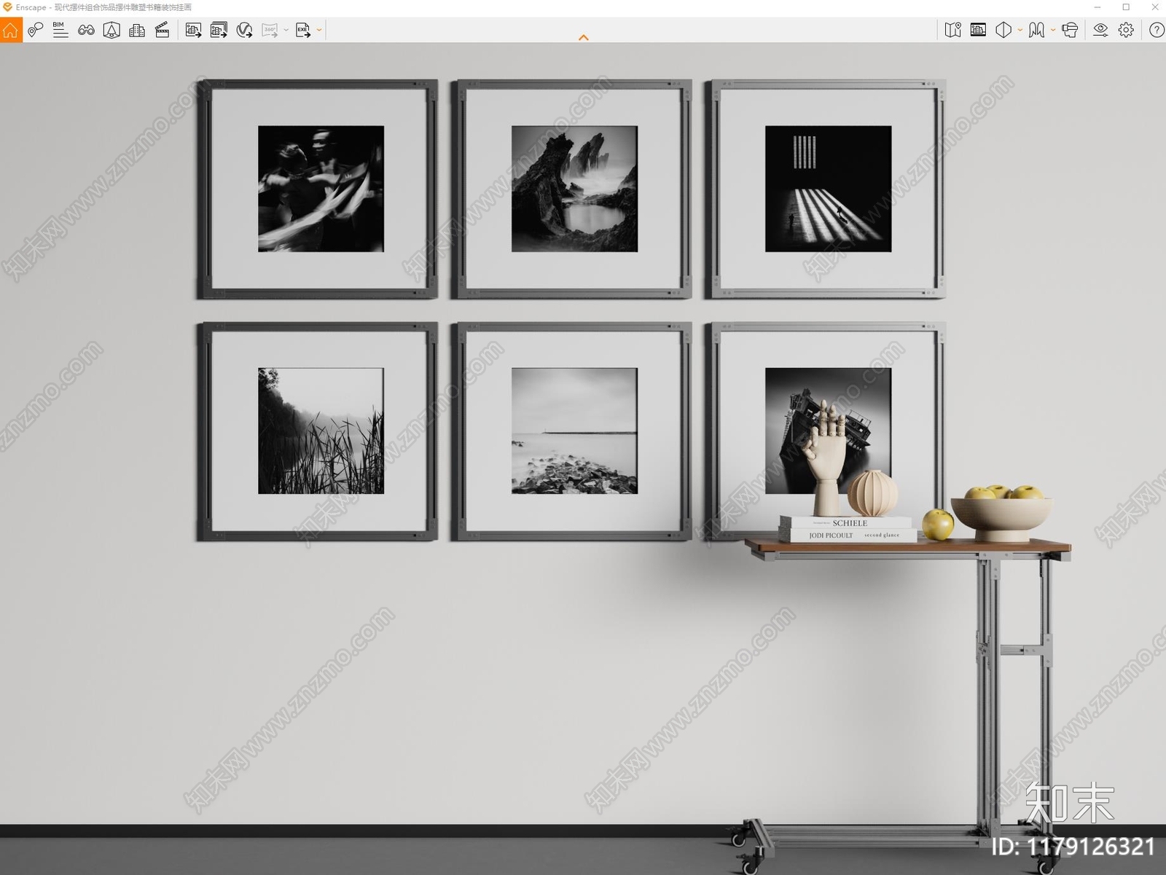The height and width of the screenshot is (875, 1166).
Task: Export a screenshot rendering
Action: 193,30
